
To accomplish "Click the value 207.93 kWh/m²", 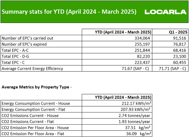I will (x=135, y=109).
